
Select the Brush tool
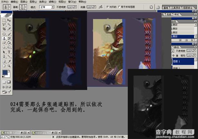point(9,34)
